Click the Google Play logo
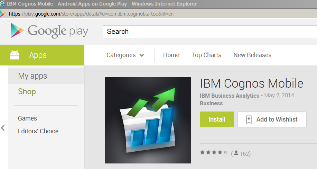The width and height of the screenshot is (317, 169). click(49, 31)
